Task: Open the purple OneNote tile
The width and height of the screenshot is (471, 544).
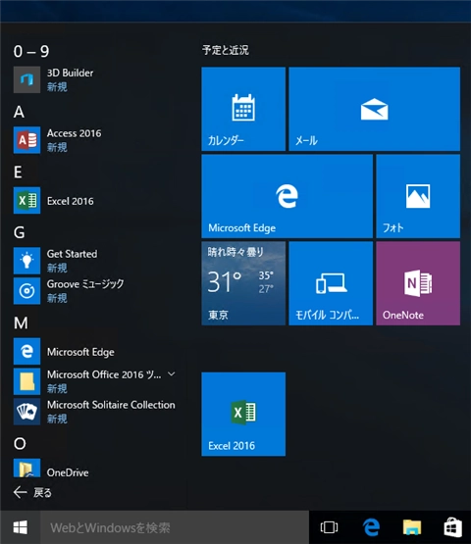Action: point(418,283)
